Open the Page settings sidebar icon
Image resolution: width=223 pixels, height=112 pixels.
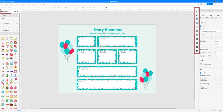click(x=197, y=19)
